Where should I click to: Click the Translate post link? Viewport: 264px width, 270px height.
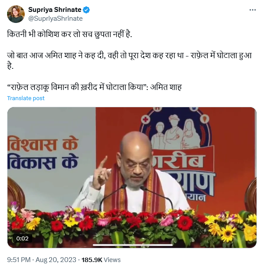[26, 98]
